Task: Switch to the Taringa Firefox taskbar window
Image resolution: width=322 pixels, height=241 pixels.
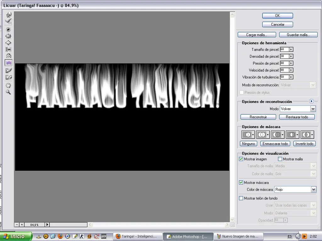Action: [x=138, y=236]
